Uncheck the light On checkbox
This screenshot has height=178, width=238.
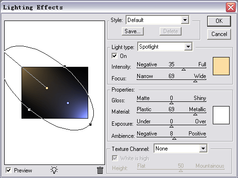pos(114,56)
